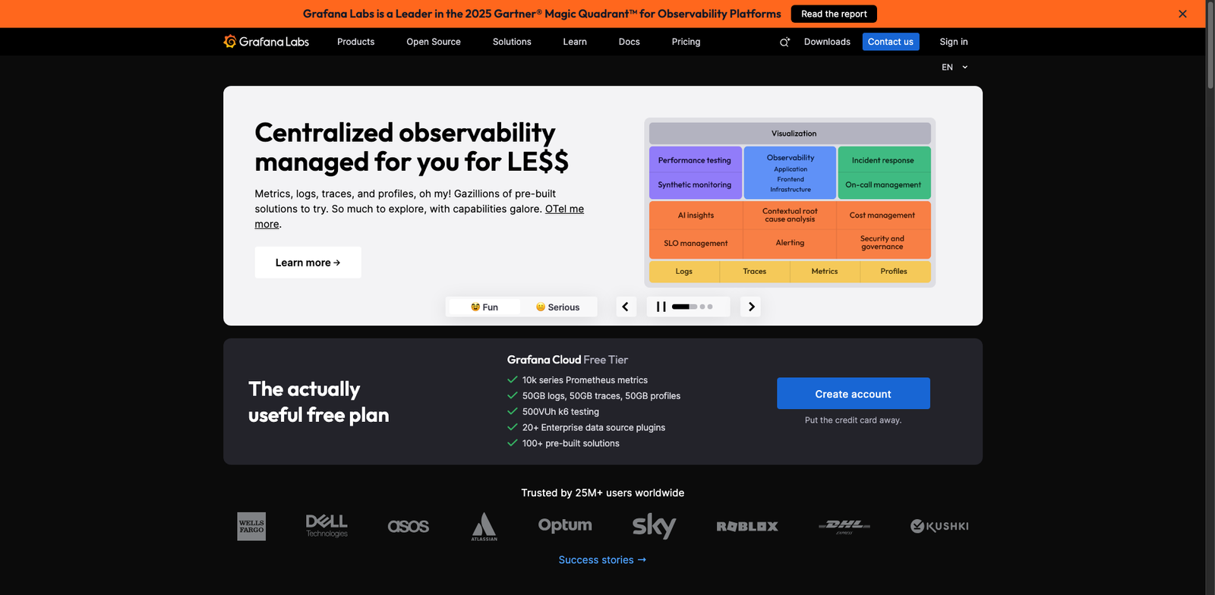Open the Open Source menu
The image size is (1215, 595).
pos(434,42)
